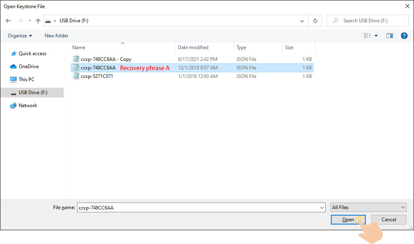Image resolution: width=414 pixels, height=244 pixels.
Task: Go up one folder level
Action: point(38,21)
